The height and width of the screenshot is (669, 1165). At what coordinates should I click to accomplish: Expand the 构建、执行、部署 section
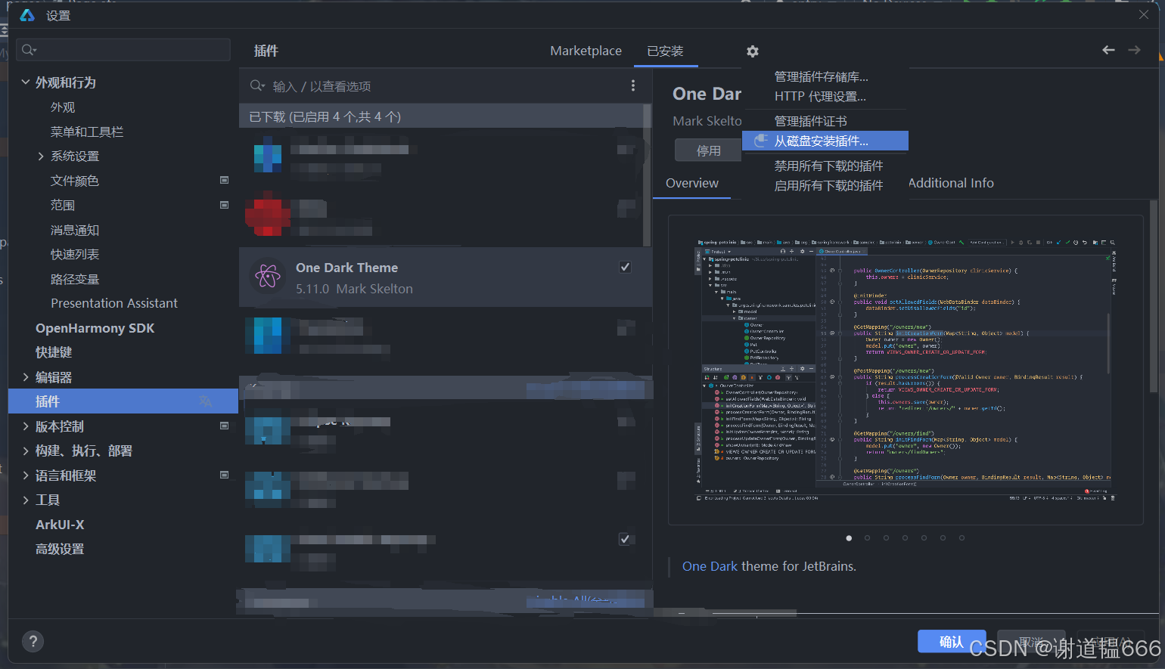point(26,451)
